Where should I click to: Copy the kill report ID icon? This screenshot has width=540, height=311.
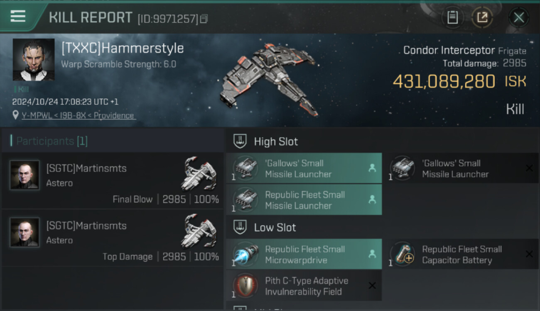point(204,19)
